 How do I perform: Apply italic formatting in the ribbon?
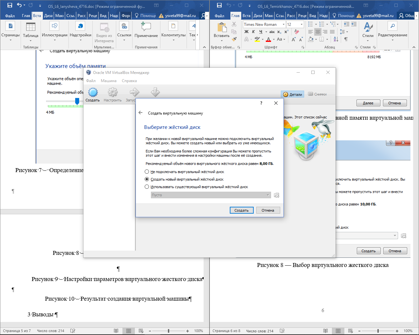(253, 32)
